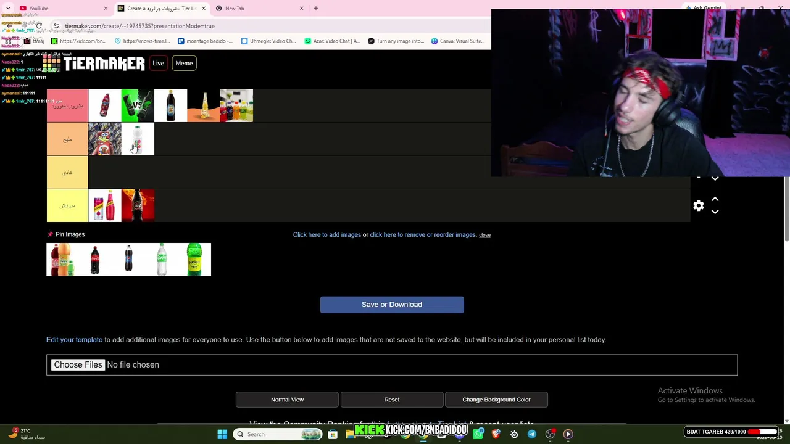Open the moviz-time bookmark
Screen dimensions: 790x444
pyautogui.click(x=141, y=41)
